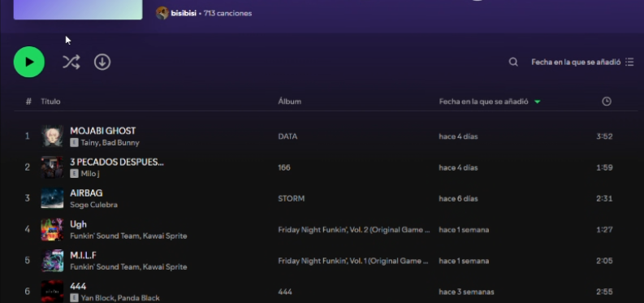The height and width of the screenshot is (303, 644).
Task: Click the 713 canciones count text
Action: tap(227, 13)
